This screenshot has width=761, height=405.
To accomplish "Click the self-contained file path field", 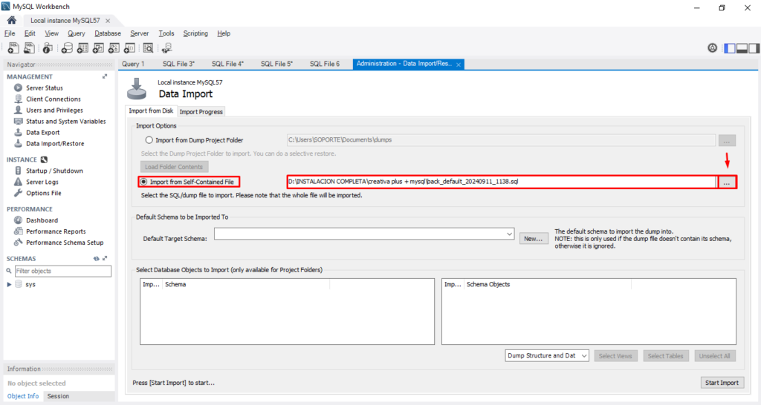I will [502, 182].
